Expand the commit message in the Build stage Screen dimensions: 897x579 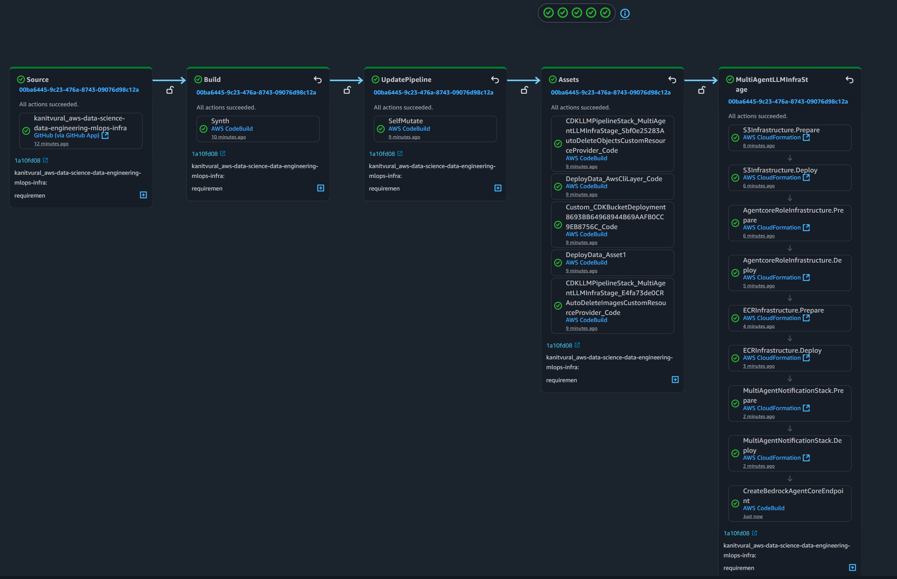321,188
